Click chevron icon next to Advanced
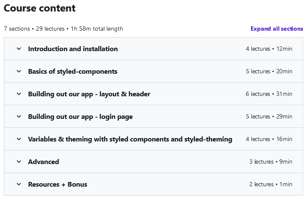307x199 pixels. click(x=19, y=162)
